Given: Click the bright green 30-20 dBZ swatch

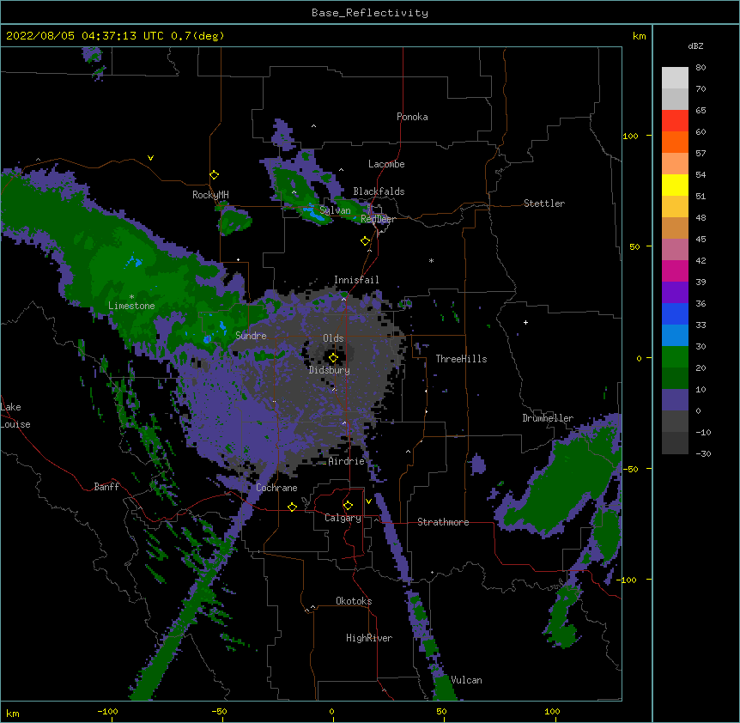Looking at the screenshot, I should tap(675, 357).
